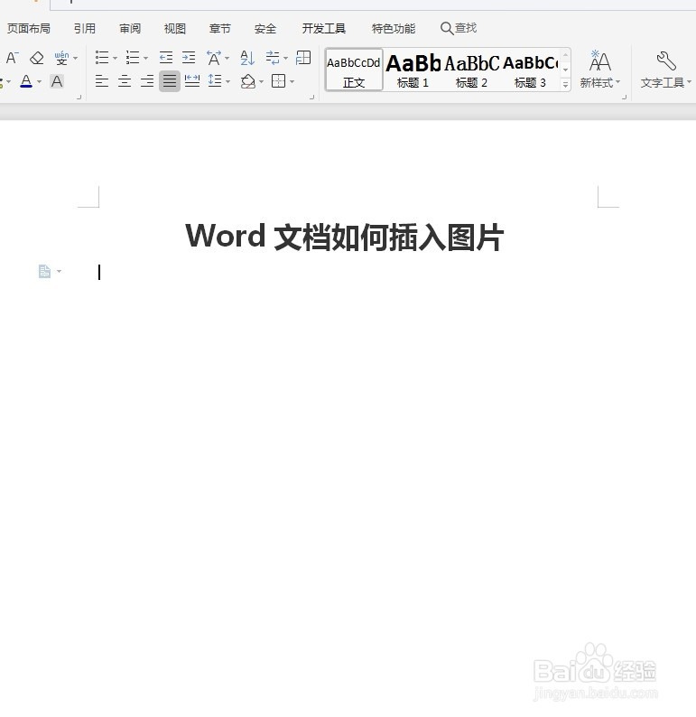This screenshot has height=717, width=696.
Task: Align text to the right
Action: (x=147, y=81)
